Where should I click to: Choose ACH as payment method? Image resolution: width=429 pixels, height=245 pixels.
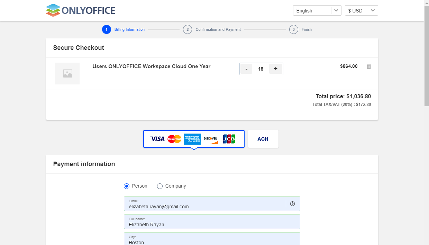tap(263, 139)
